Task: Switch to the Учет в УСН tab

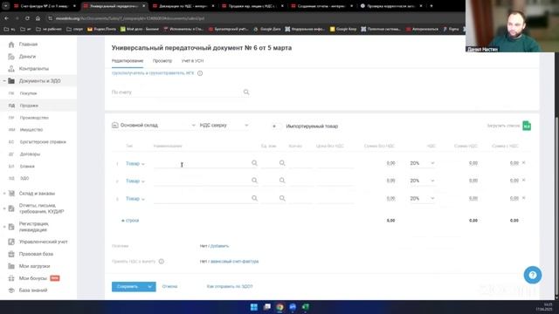Action: pos(192,61)
